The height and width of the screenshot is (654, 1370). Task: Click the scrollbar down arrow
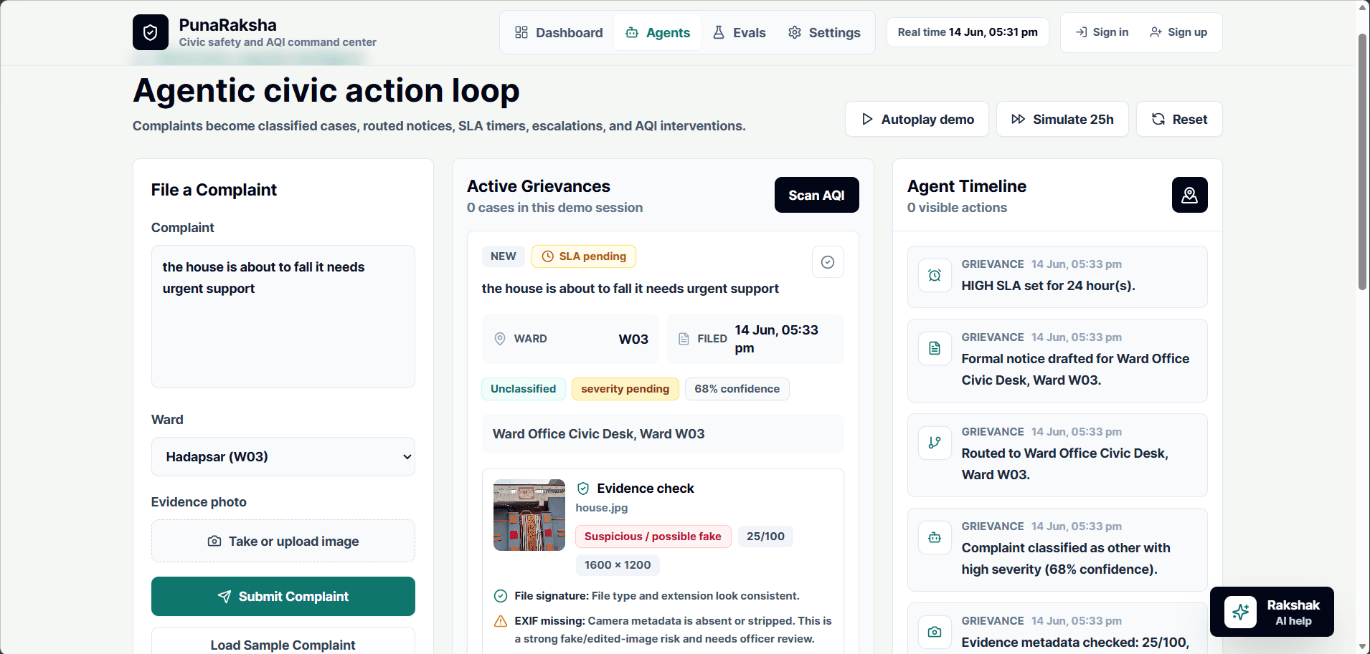click(1363, 647)
